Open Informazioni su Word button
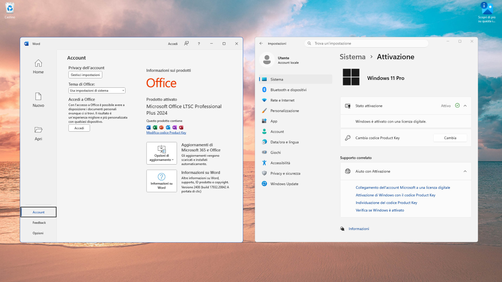 pyautogui.click(x=162, y=181)
